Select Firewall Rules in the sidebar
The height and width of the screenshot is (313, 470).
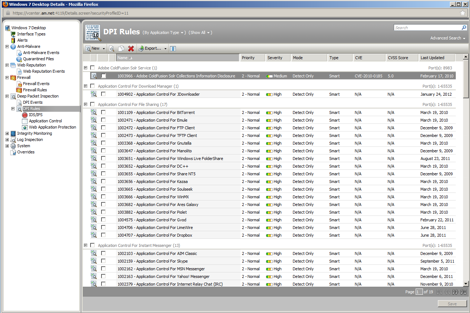[x=35, y=90]
